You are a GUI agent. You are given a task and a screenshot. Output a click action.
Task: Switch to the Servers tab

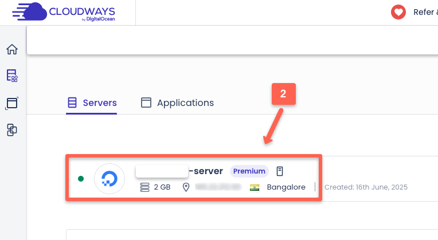92,103
